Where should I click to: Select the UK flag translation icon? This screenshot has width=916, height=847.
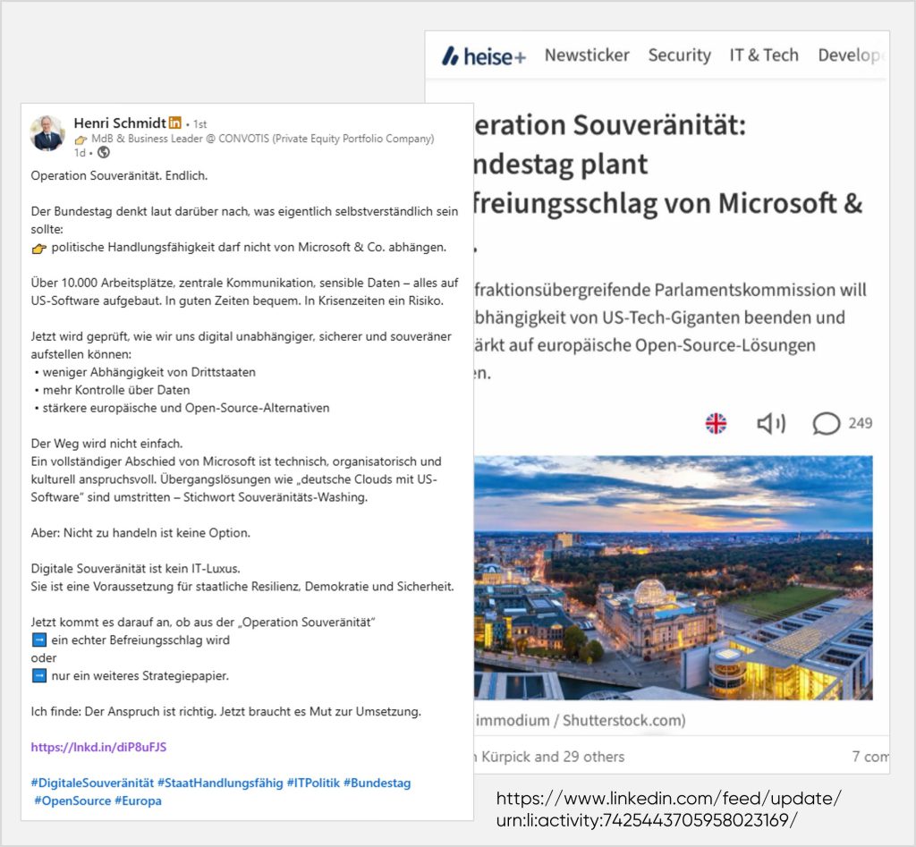[x=716, y=423]
